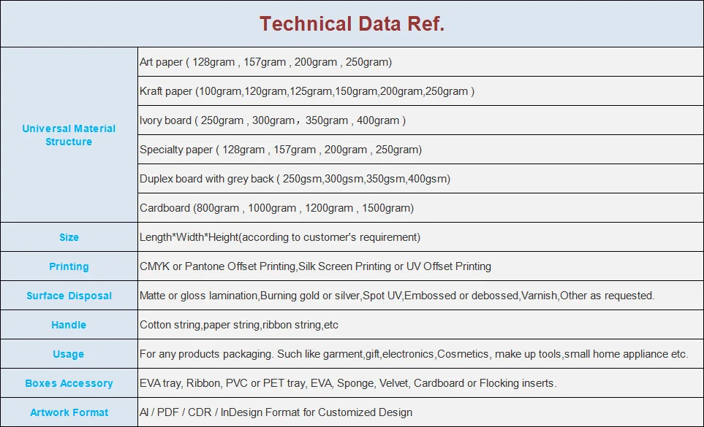The image size is (704, 427).
Task: Select the Universal Material Structure header cell
Action: (69, 135)
